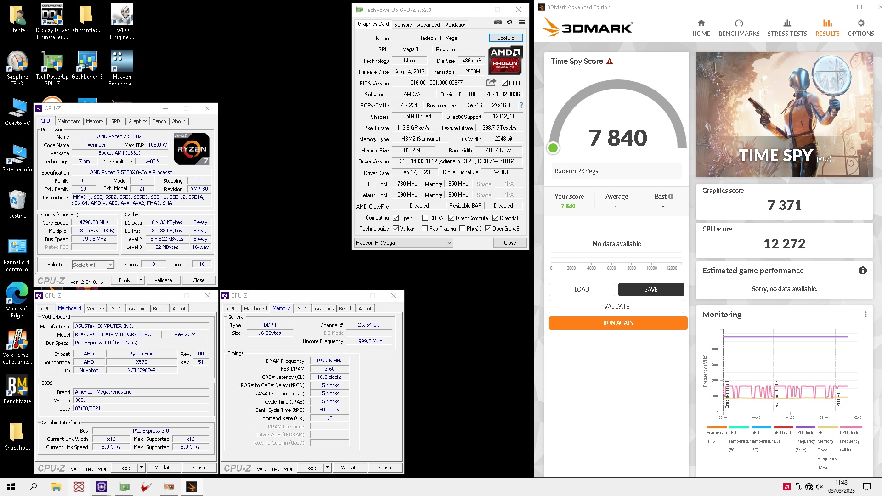Viewport: 882px width, 496px height.
Task: Select Graphics tab in Mainboard CPU-Z window
Action: 138,309
